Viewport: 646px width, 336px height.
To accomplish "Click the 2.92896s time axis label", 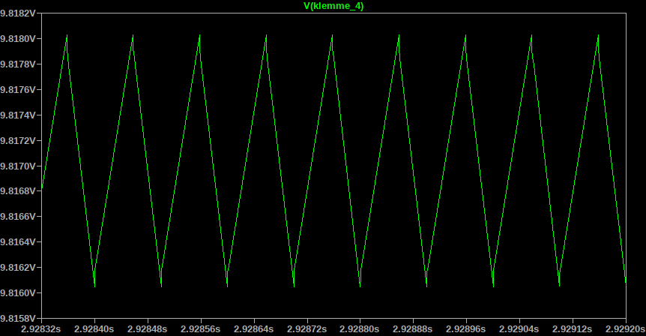I will [x=466, y=329].
